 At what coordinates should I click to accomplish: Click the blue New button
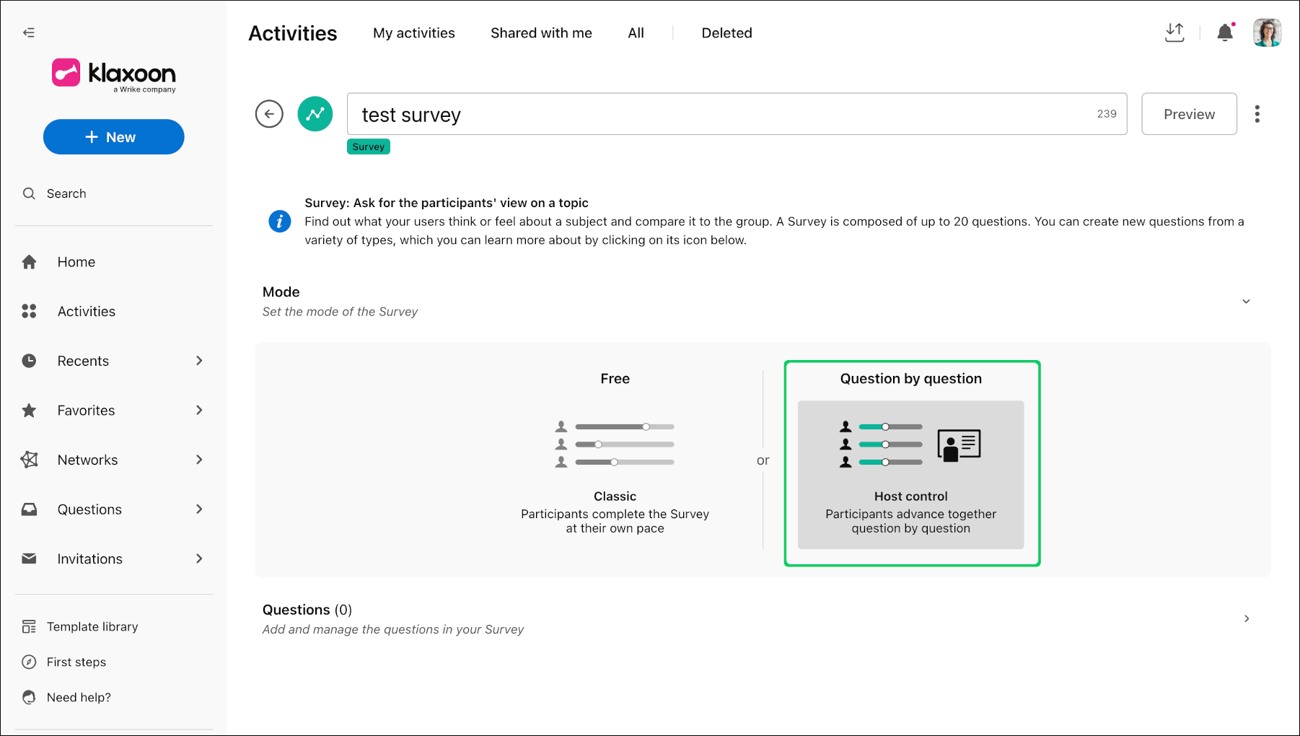pyautogui.click(x=114, y=137)
